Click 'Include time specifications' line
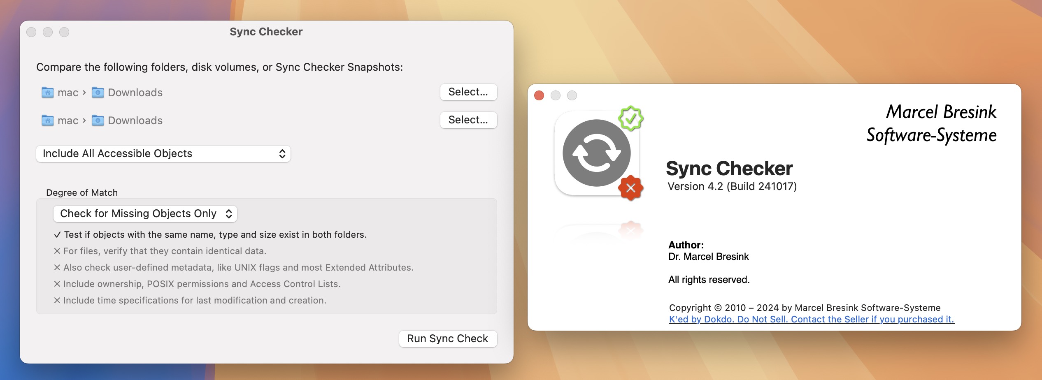The width and height of the screenshot is (1042, 380). (190, 301)
